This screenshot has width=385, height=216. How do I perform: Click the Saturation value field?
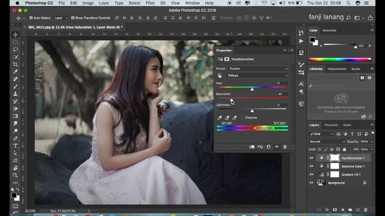[282, 94]
